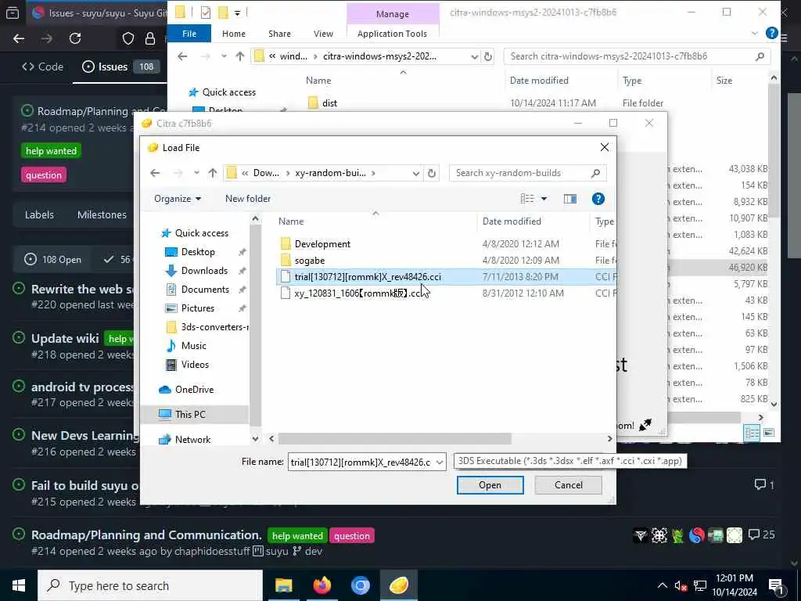Expand File Explorer address history dropdown
The width and height of the screenshot is (801, 601).
(x=474, y=56)
